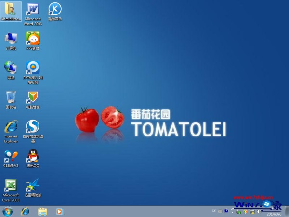Open the Administrator folder on desktop
The image size is (289, 217).
(11, 10)
